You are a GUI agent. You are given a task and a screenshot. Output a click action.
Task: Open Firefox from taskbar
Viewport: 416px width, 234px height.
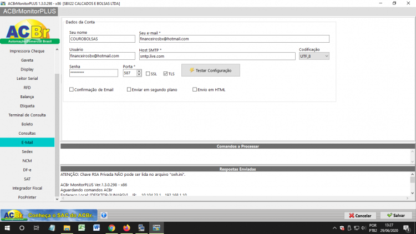pos(126,228)
